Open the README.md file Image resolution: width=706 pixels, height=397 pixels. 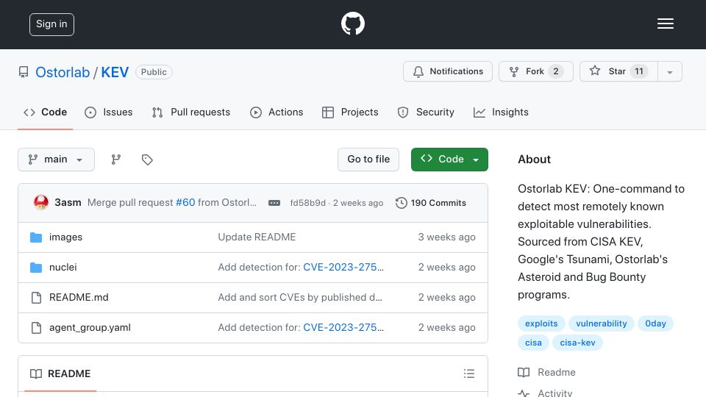coord(79,298)
